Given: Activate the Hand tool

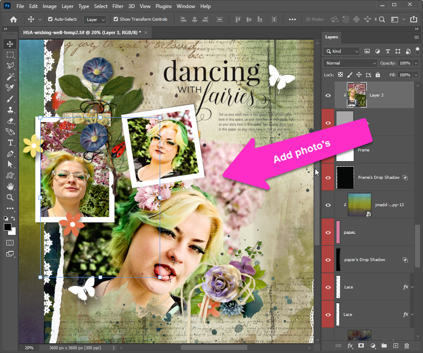Looking at the screenshot, I should pyautogui.click(x=10, y=186).
